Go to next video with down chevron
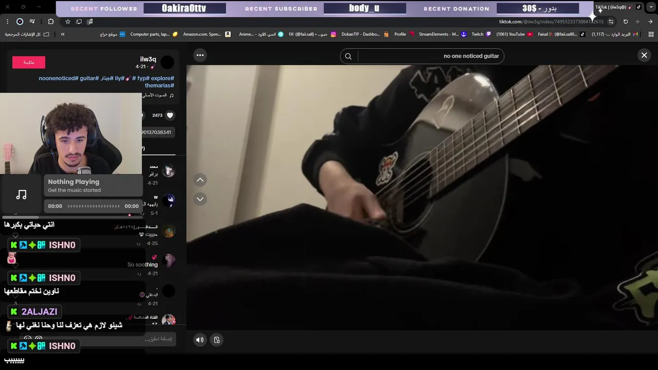The height and width of the screenshot is (370, 658). [x=200, y=199]
